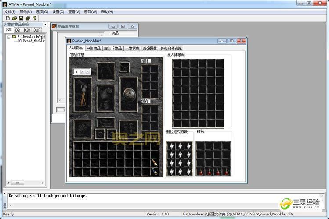Screen dimensions: 329x219
Task: Click the ring slot beside the boots
Action: pyautogui.click(x=111, y=134)
